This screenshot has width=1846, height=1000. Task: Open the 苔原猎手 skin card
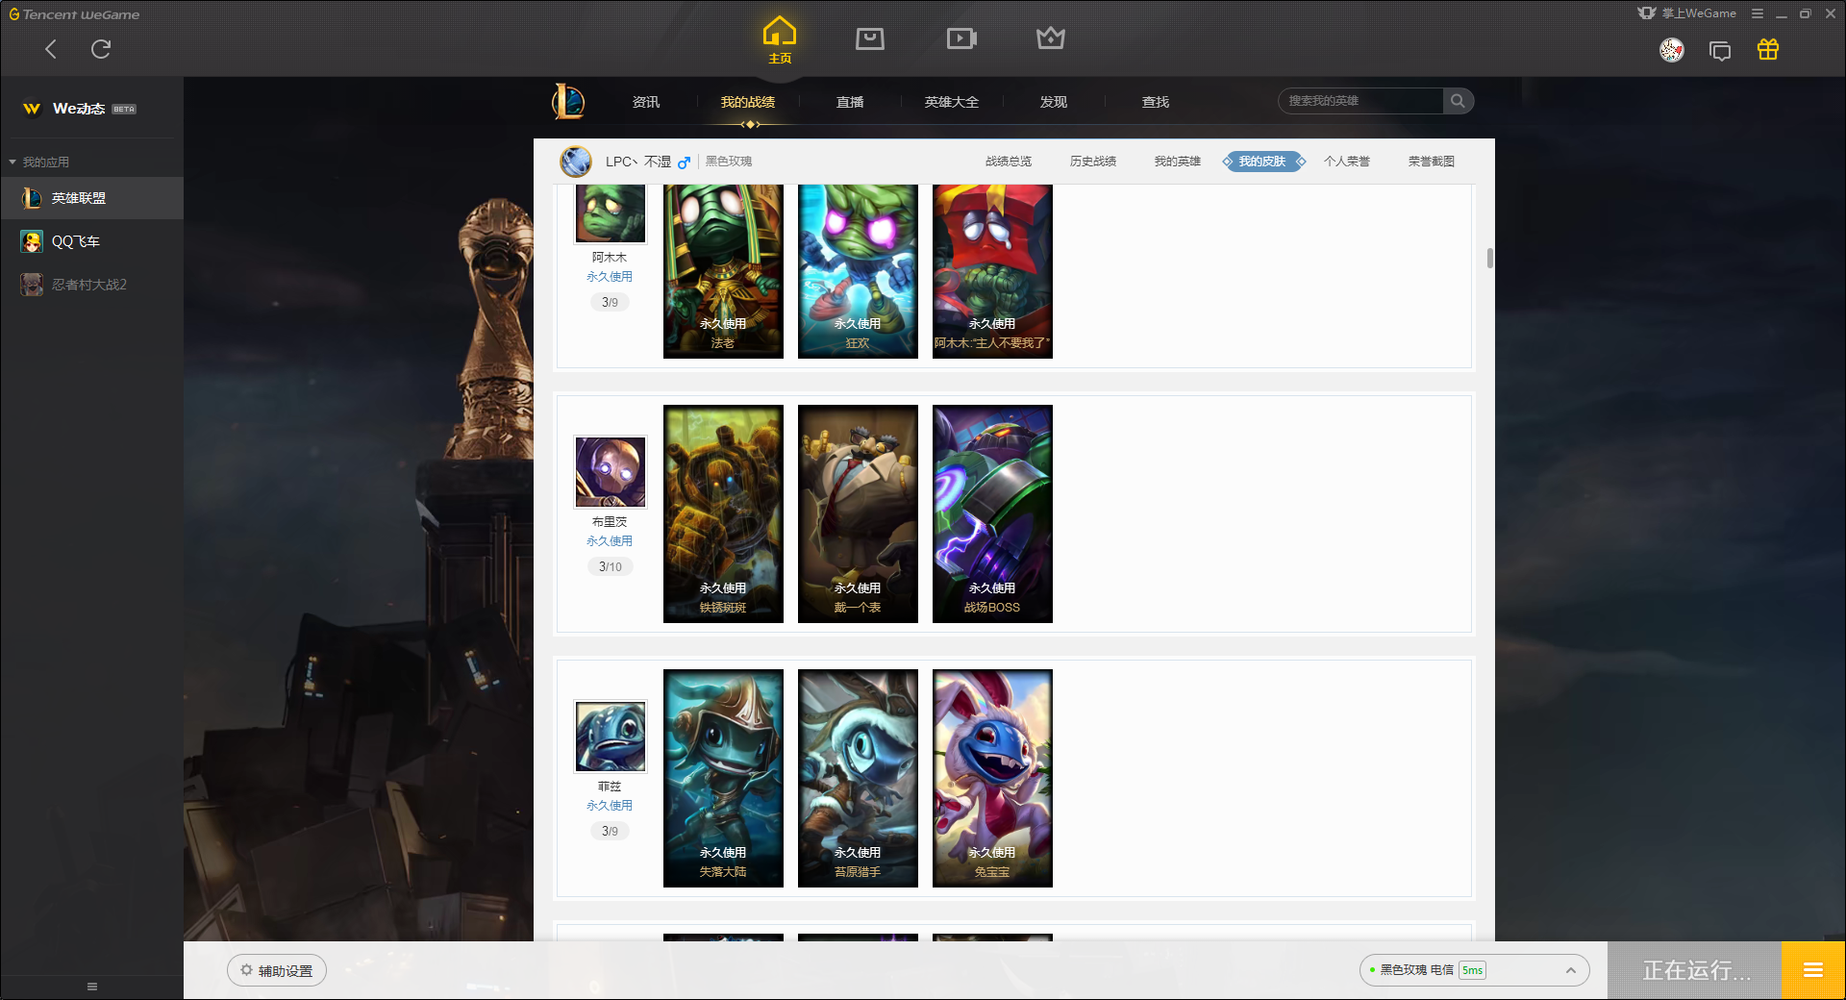(x=858, y=778)
